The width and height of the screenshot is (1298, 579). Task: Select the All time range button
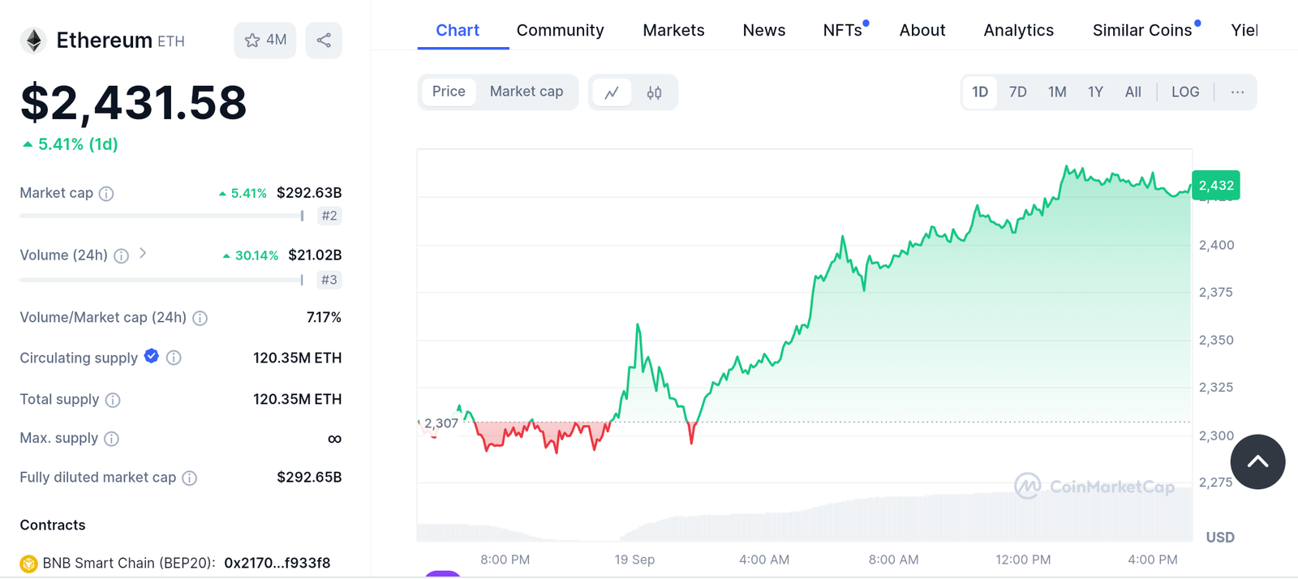tap(1133, 92)
